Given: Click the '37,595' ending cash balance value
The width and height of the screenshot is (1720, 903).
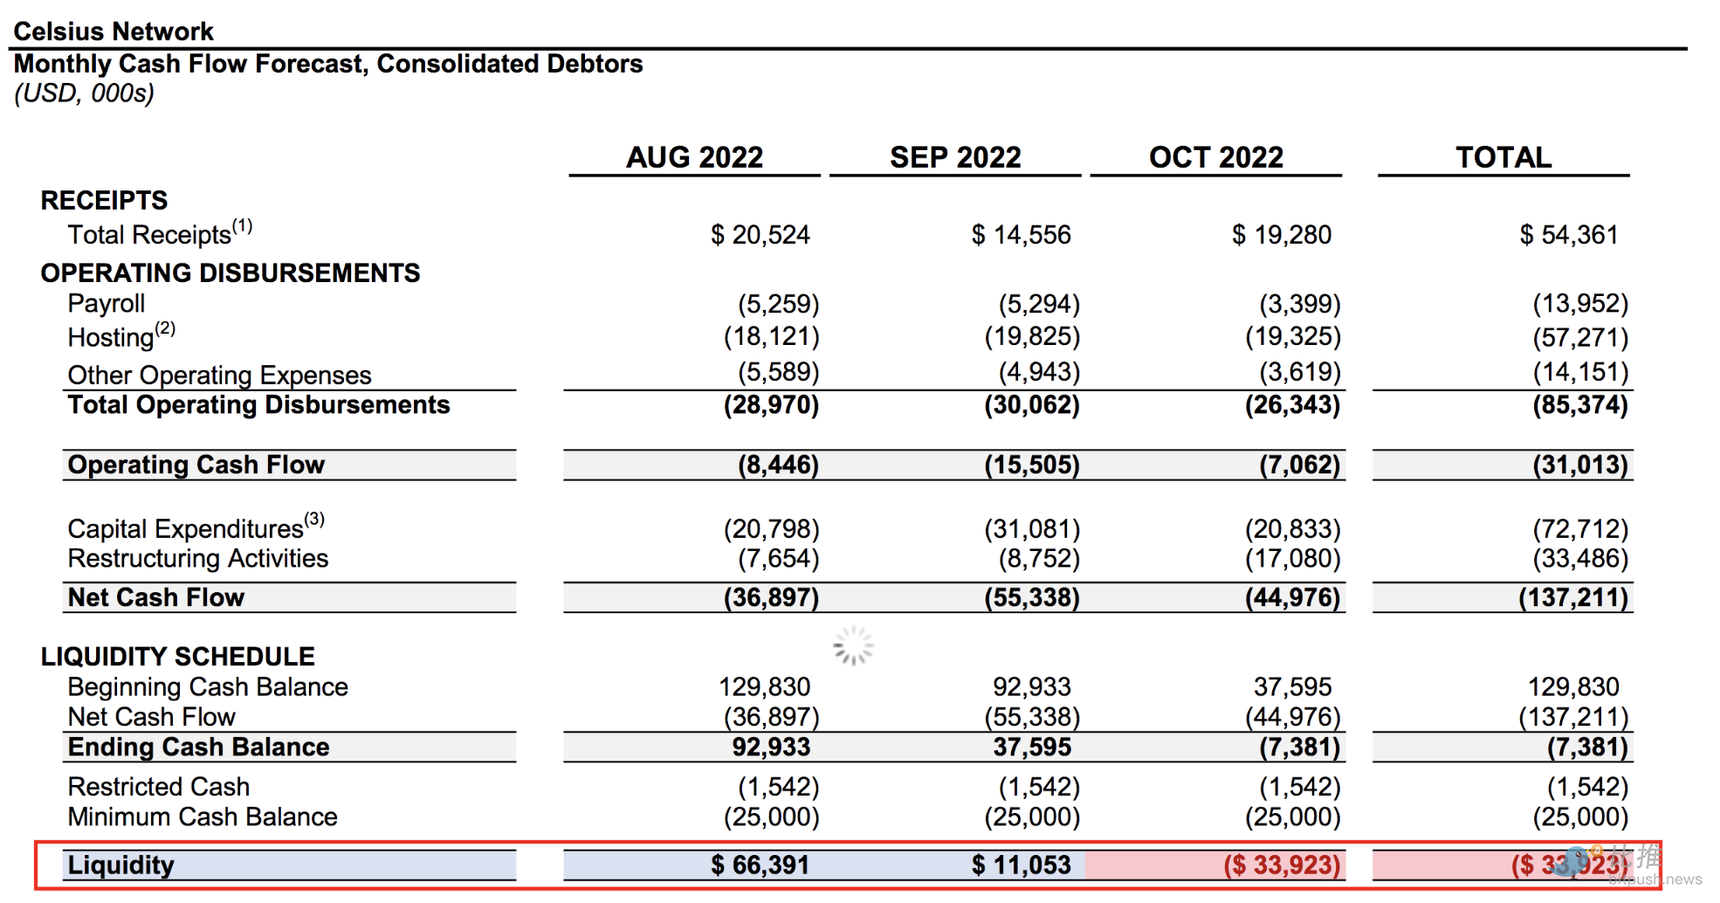Looking at the screenshot, I should pyautogui.click(x=1032, y=748).
